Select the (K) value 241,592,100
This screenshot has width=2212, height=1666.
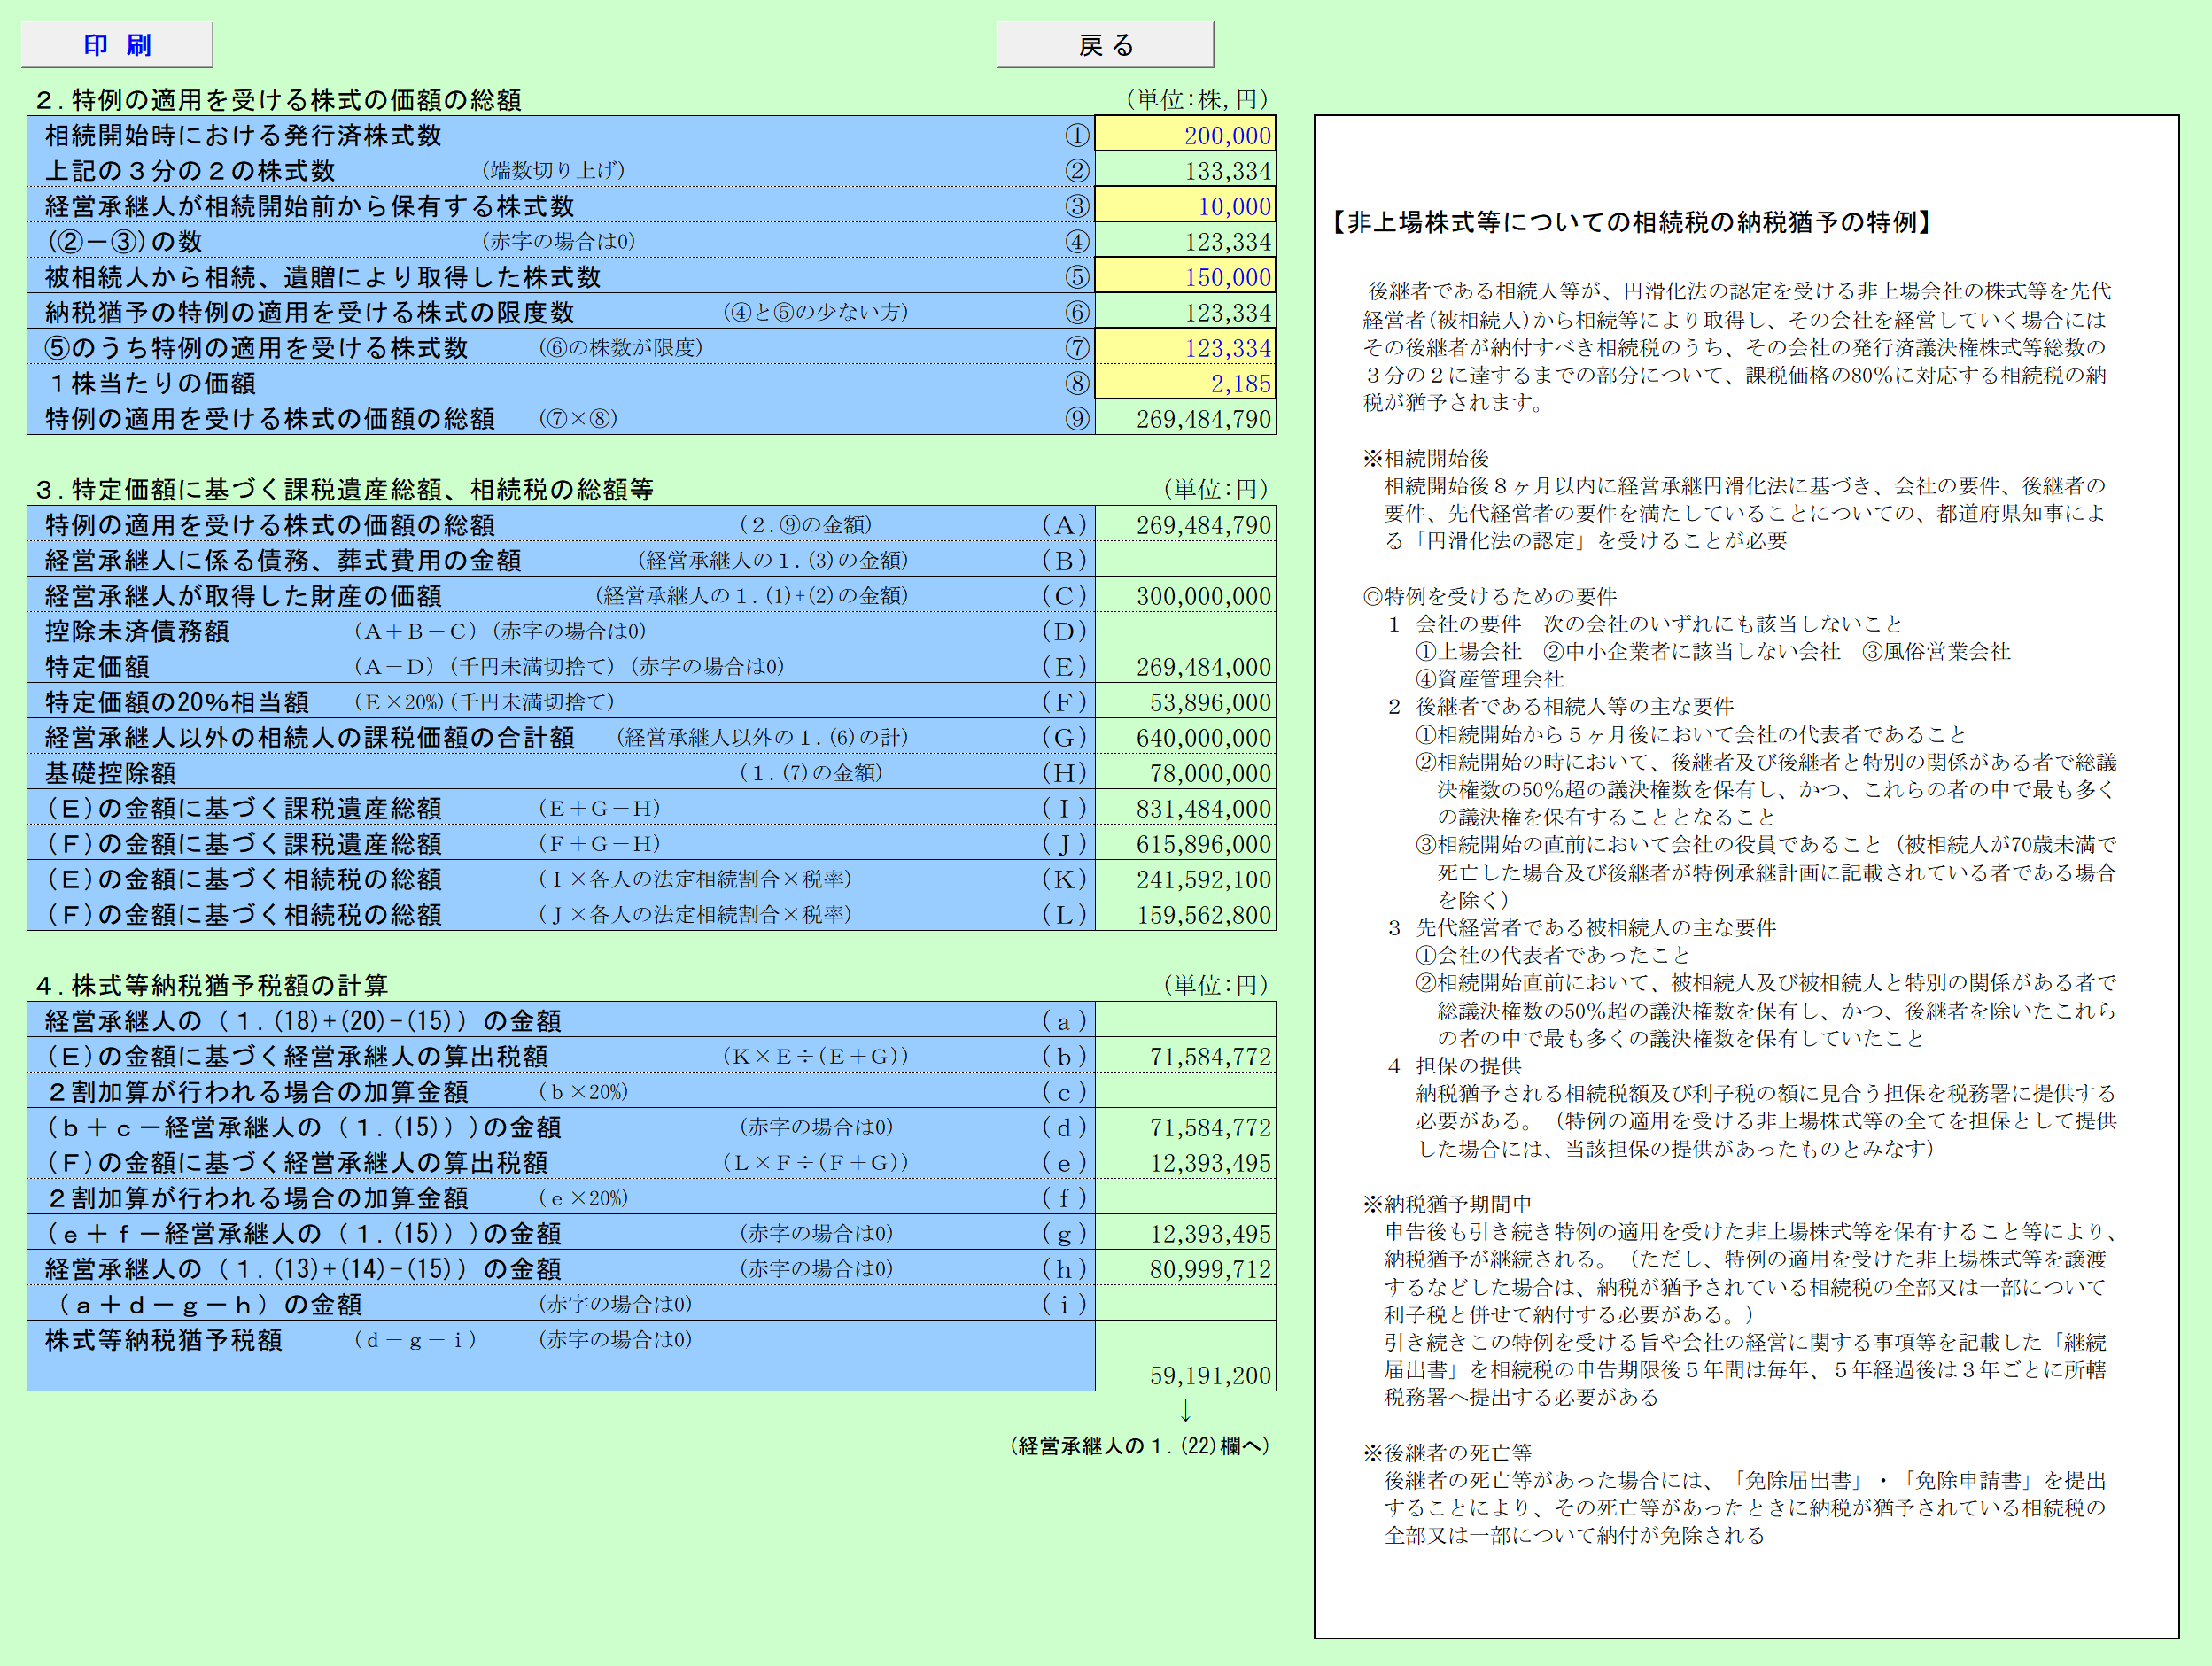[x=1185, y=879]
